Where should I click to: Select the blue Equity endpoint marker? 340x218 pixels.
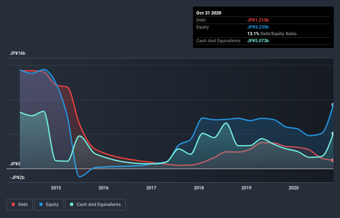[x=333, y=105]
